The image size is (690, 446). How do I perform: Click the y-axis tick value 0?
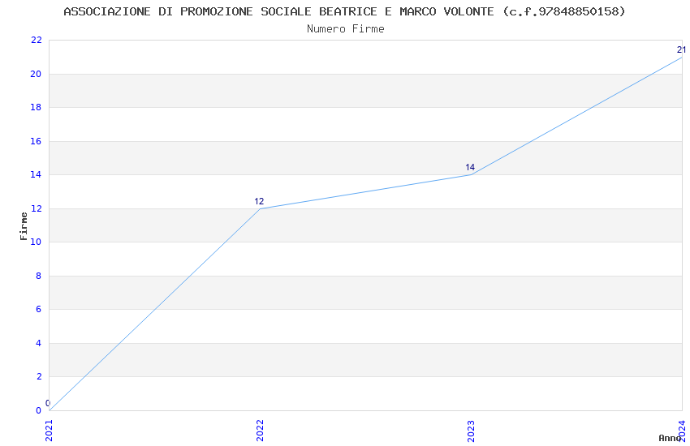click(x=39, y=410)
